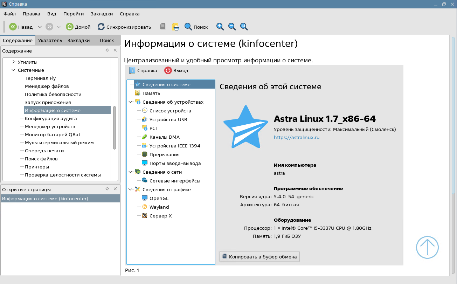
Task: Click the Устройства USB icon
Action: click(145, 119)
